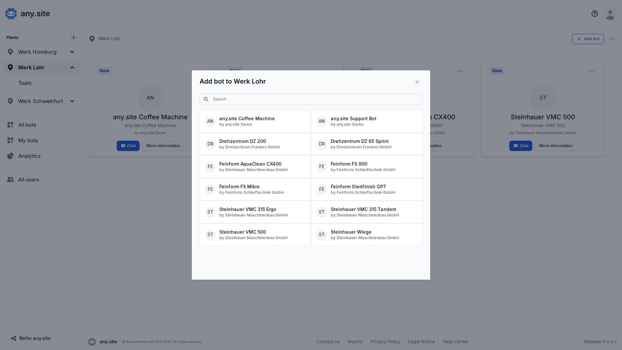The height and width of the screenshot is (350, 622).
Task: Select Steinhauer Wiege bot
Action: point(367,235)
